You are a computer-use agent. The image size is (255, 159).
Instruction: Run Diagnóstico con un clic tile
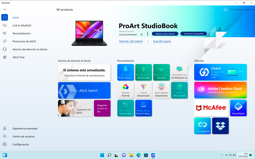(102, 108)
